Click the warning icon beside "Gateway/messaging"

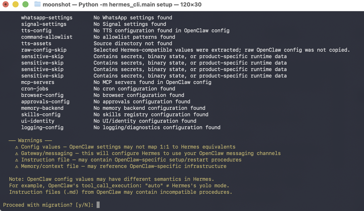coord(16,153)
